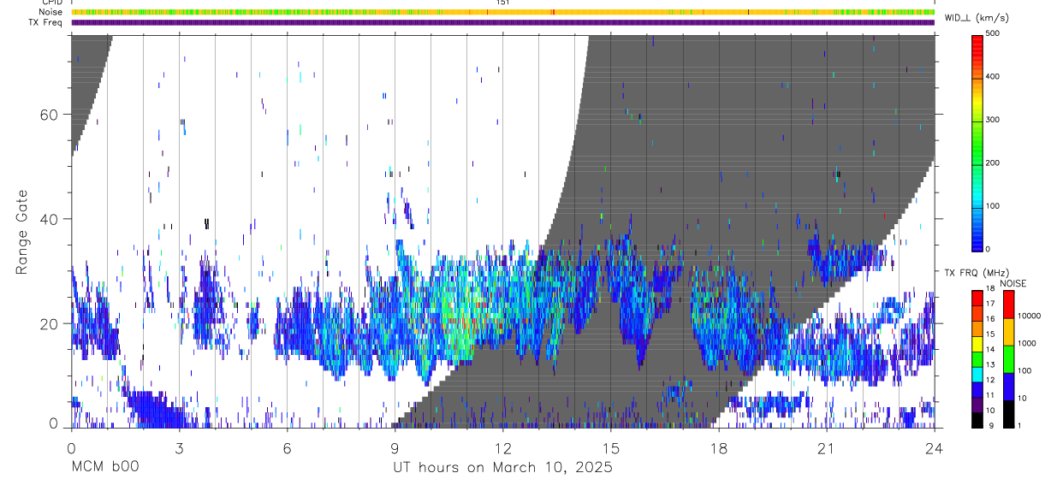Click the Noise strip above the plot
The image size is (1051, 485).
pyautogui.click(x=503, y=12)
